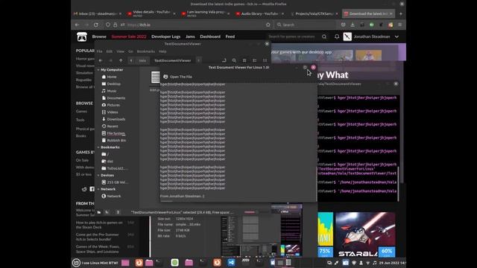Toggle location entry in file manager toolbar

(x=224, y=60)
